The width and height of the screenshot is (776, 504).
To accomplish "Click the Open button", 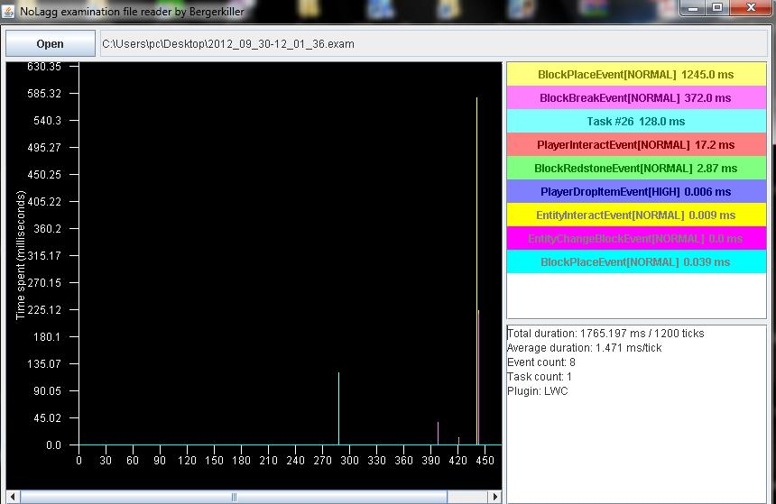I will (50, 43).
